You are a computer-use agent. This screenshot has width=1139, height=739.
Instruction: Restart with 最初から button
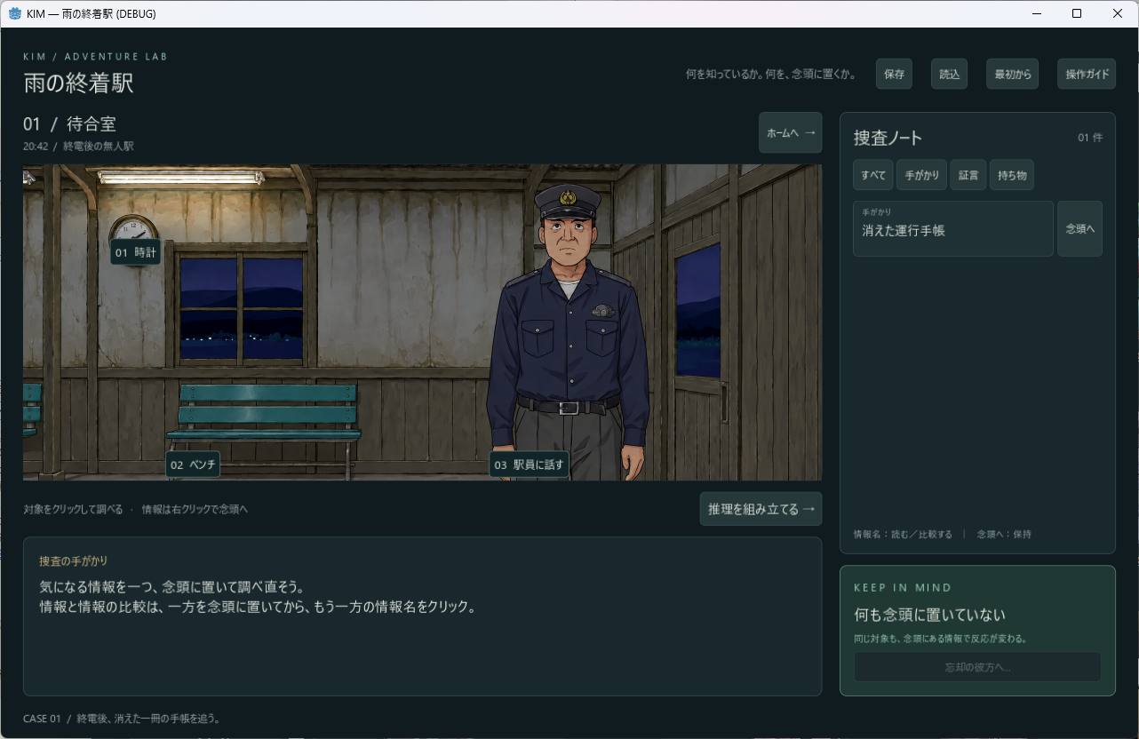(1013, 74)
